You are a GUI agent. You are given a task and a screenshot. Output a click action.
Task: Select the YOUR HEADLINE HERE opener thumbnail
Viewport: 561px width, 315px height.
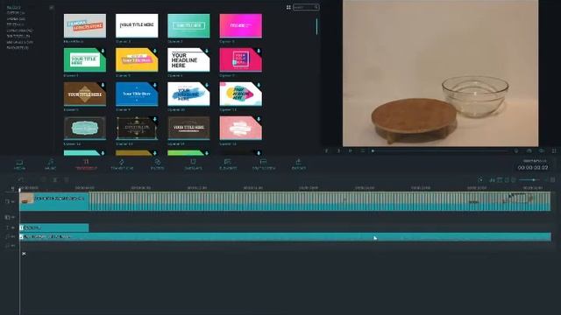(x=188, y=60)
